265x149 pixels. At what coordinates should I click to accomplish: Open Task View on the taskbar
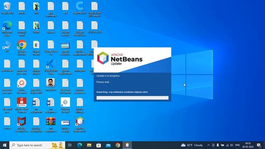pos(70,145)
